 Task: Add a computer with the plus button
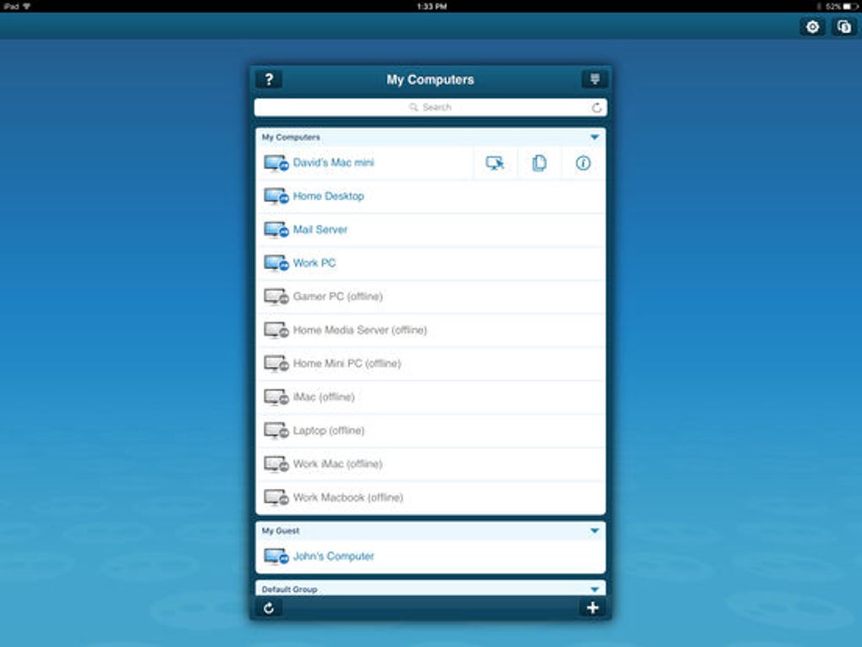[x=592, y=608]
